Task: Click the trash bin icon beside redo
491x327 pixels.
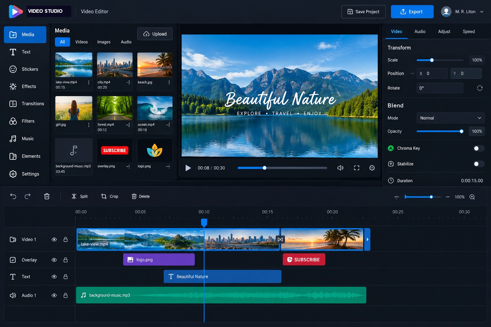Action: click(47, 196)
